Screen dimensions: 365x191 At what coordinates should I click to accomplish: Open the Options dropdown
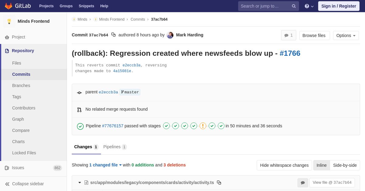click(346, 35)
